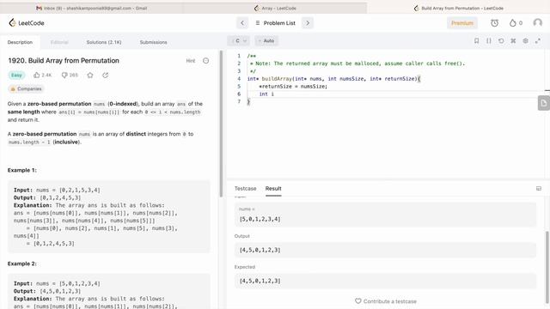Screen dimensions: 550x309
Task: Click the clock icon next to Hint
Action: (206, 61)
